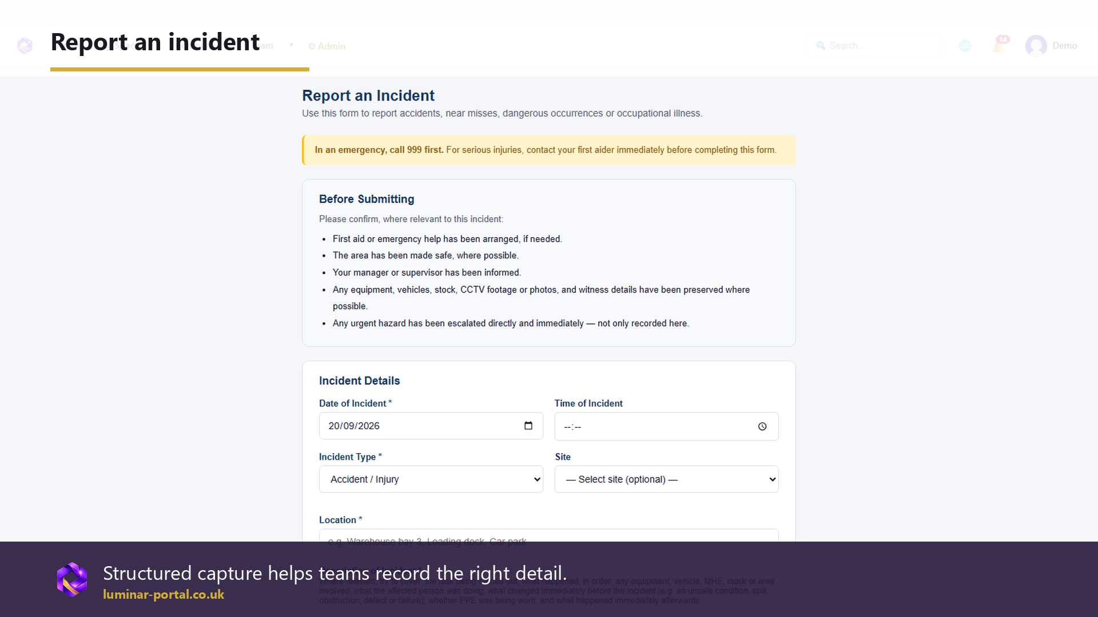Click the Date of Incident value 20/09/2026

coord(354,426)
